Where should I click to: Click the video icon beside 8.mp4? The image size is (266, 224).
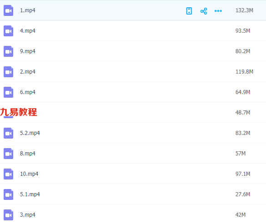pyautogui.click(x=9, y=154)
